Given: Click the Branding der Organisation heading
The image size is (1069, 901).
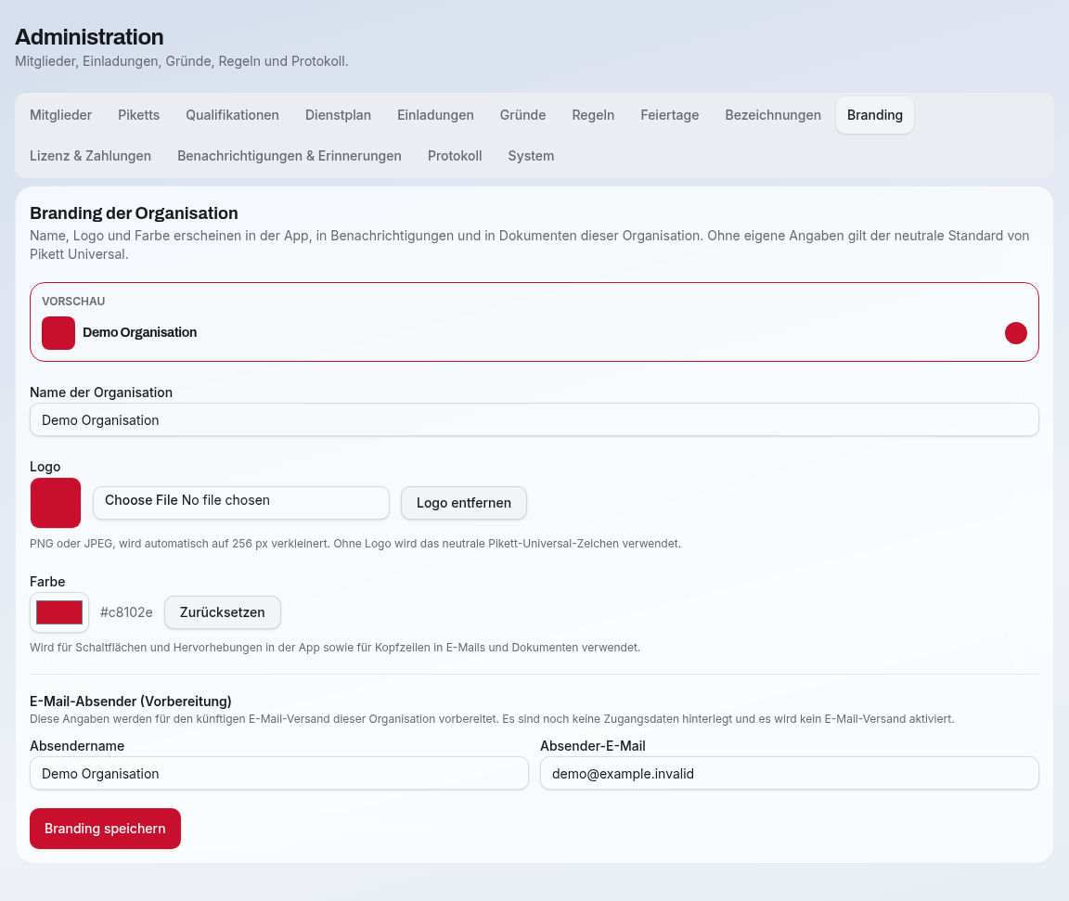Looking at the screenshot, I should pos(135,213).
